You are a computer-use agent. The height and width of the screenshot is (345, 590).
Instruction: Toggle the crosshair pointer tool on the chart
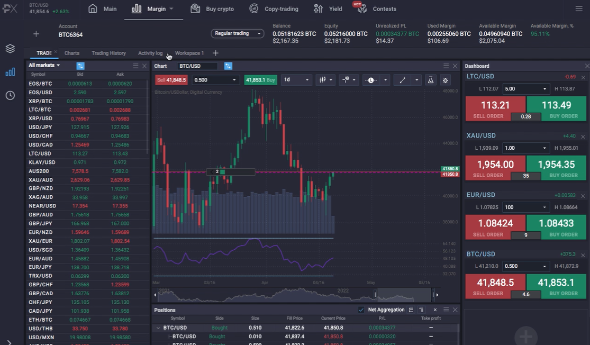point(347,80)
